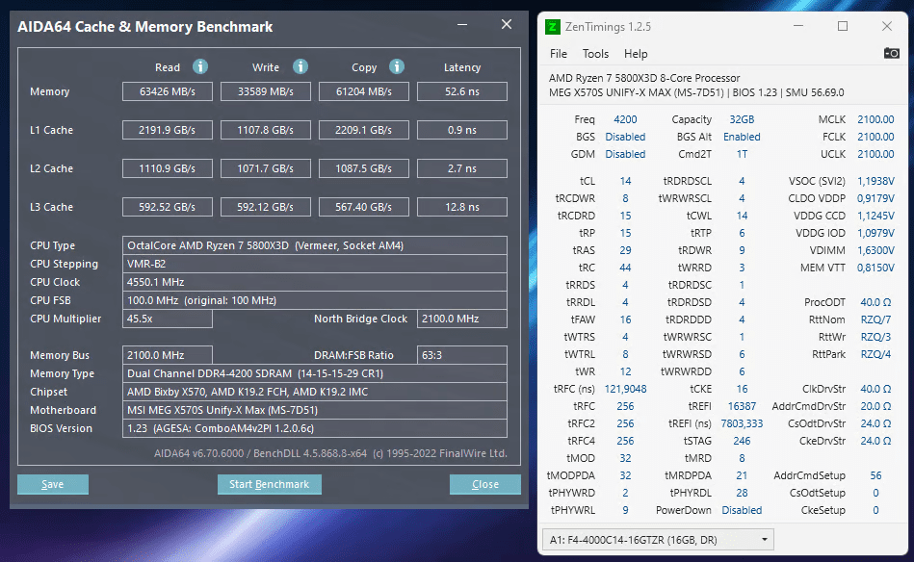This screenshot has width=914, height=562.
Task: Click Cmd2T value 1T
Action: pyautogui.click(x=742, y=154)
